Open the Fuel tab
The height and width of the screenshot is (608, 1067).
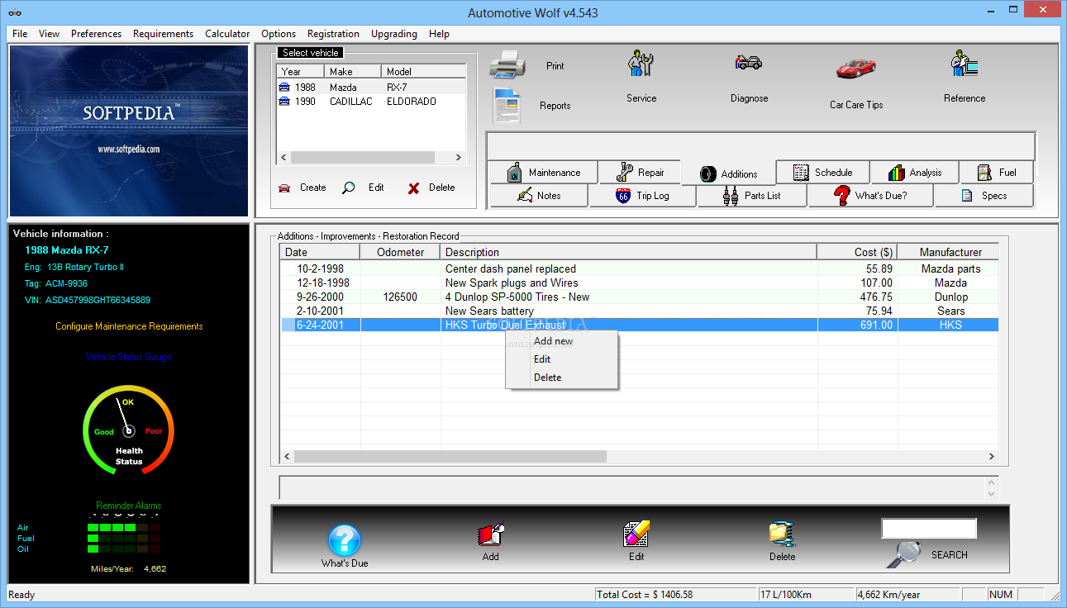(997, 173)
